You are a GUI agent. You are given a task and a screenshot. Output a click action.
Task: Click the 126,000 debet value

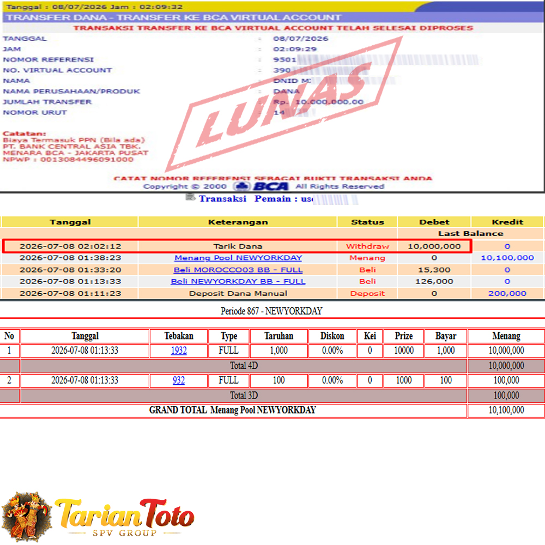pyautogui.click(x=434, y=281)
